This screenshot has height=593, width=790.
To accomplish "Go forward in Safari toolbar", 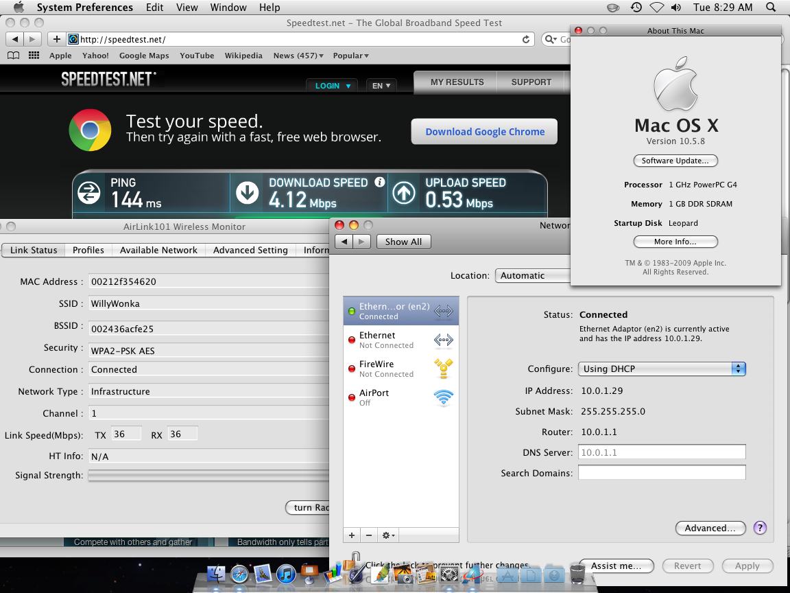I will (x=32, y=39).
